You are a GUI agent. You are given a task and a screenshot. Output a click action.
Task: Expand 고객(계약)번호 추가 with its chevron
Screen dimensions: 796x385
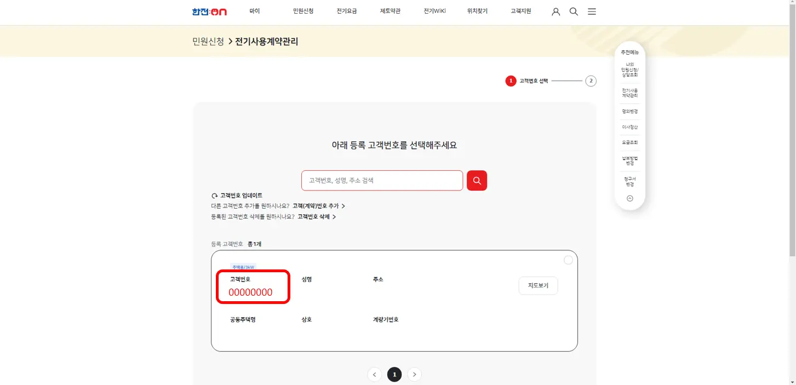(343, 205)
